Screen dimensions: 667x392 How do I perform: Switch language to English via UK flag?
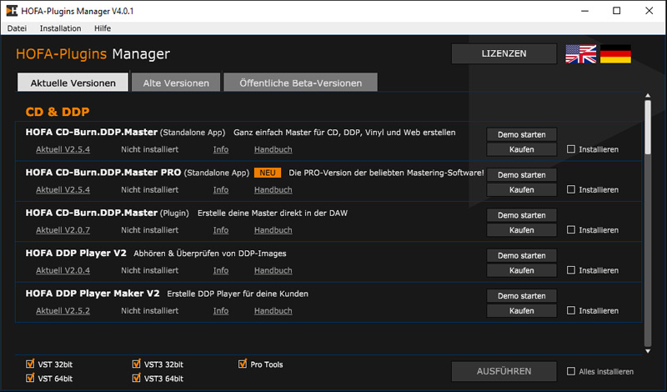click(581, 54)
